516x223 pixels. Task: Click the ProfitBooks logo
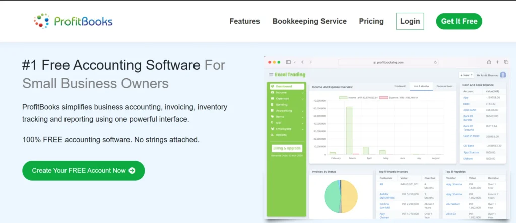[x=73, y=21]
